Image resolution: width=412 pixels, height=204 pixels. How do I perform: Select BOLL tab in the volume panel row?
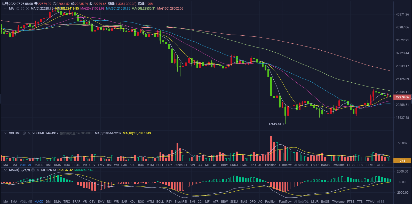pos(160,165)
